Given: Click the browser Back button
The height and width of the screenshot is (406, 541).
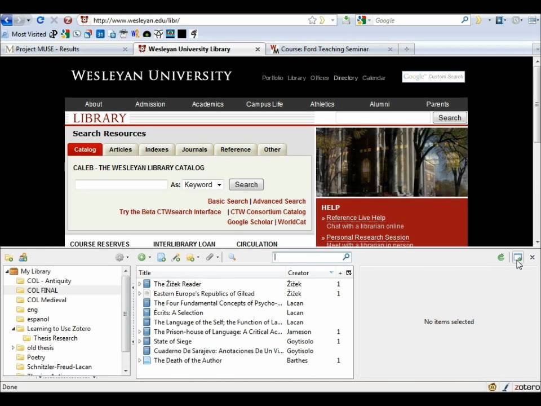Looking at the screenshot, I should pos(7,20).
